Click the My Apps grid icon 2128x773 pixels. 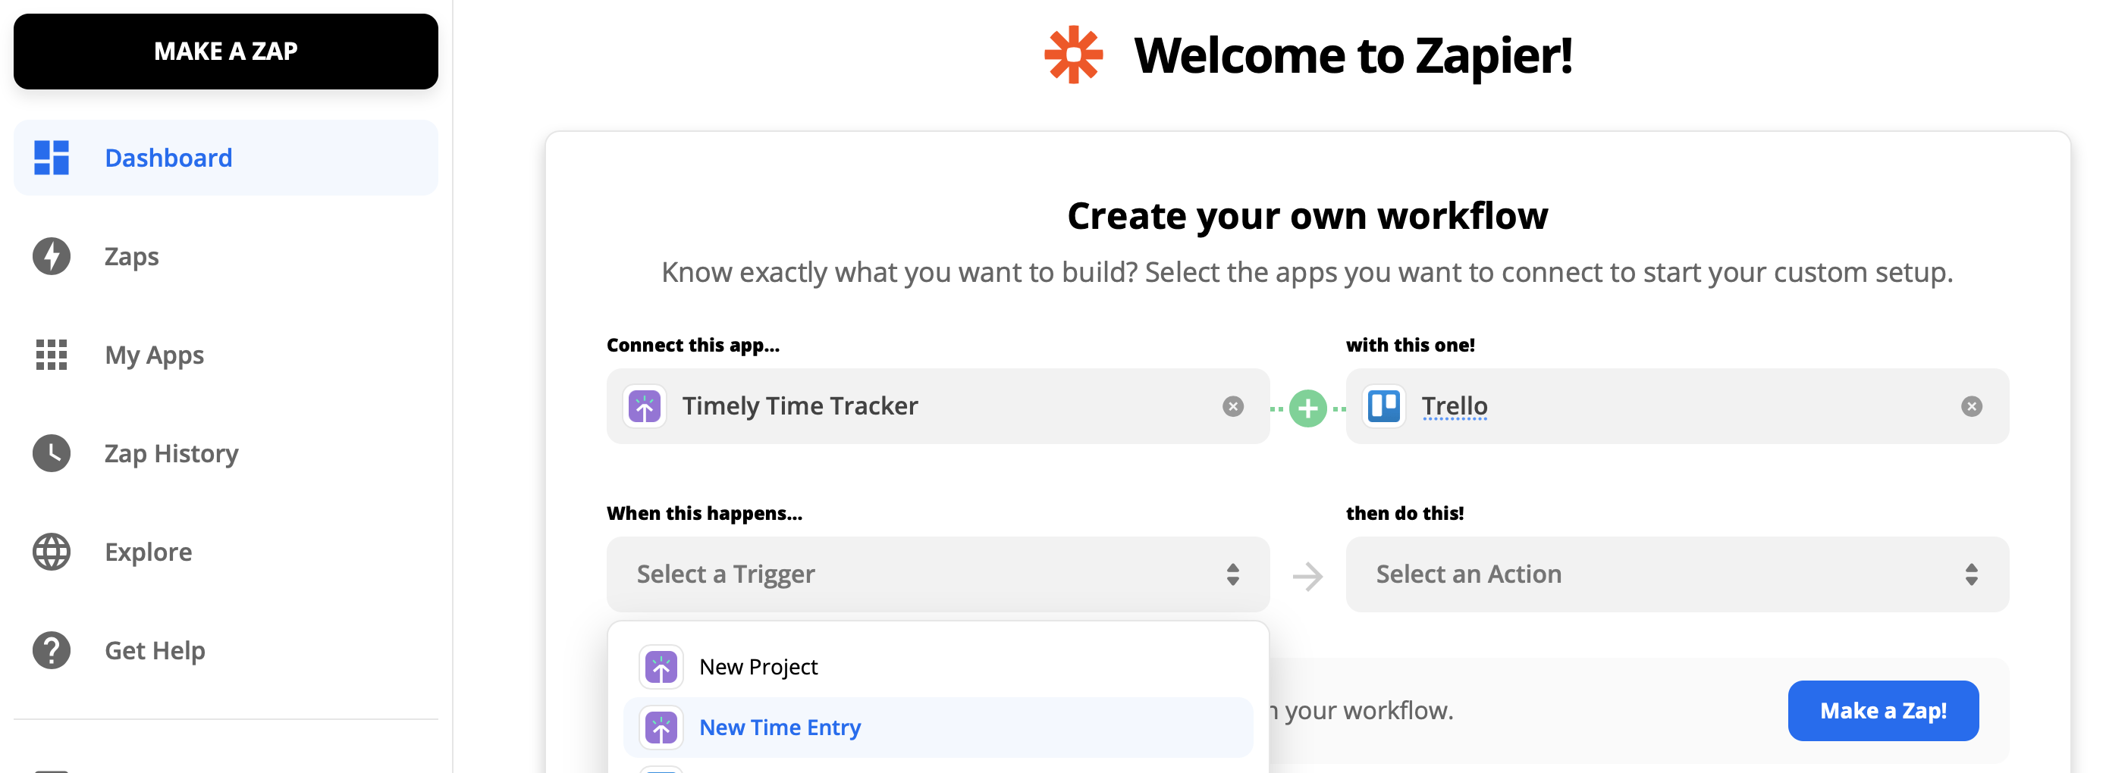click(52, 355)
